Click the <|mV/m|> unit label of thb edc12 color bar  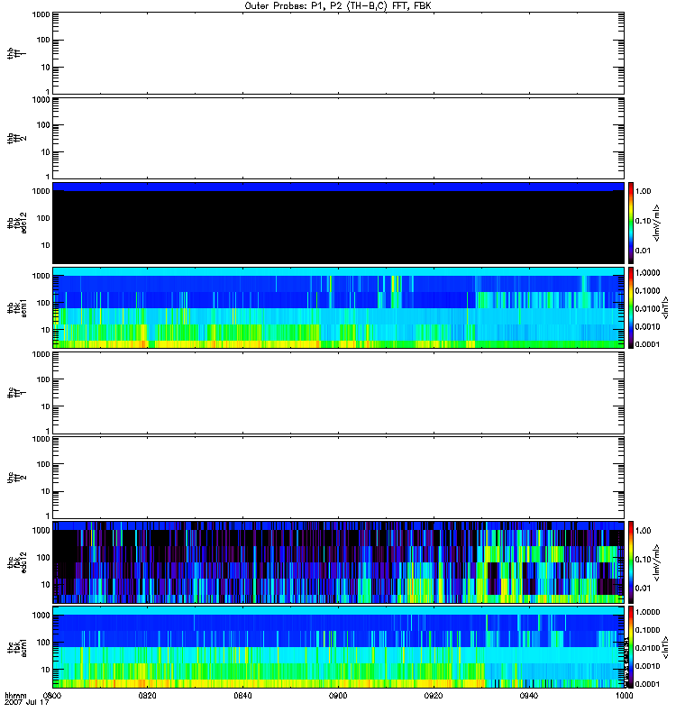point(657,223)
